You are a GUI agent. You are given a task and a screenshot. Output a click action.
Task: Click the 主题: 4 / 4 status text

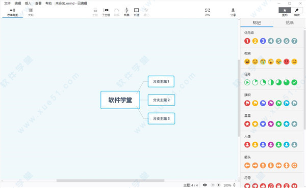click(190, 185)
